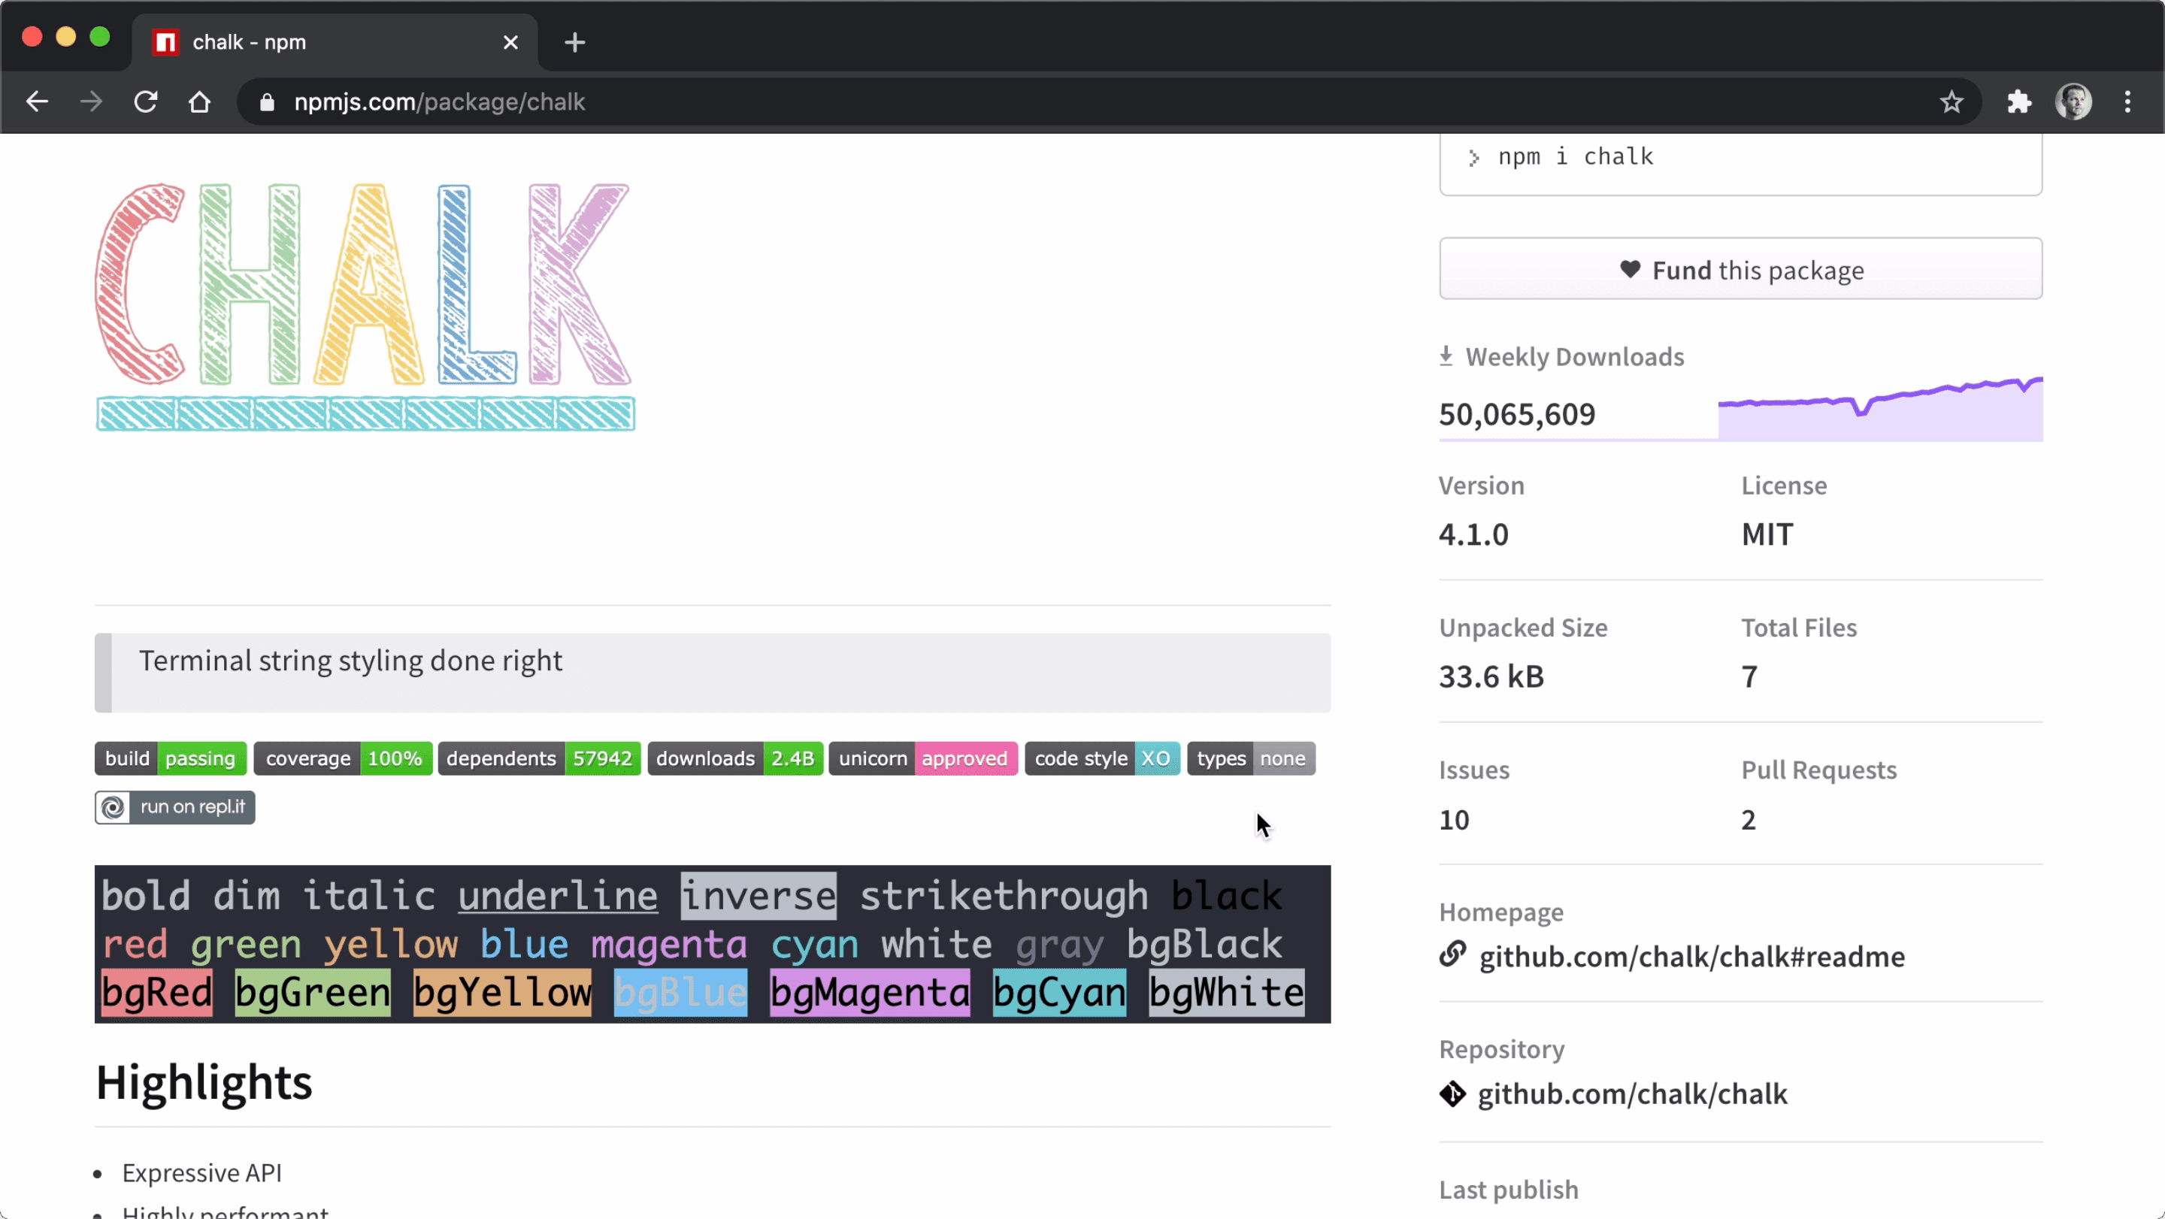Click the Expressive API list item
Viewport: 2165px width, 1219px height.
click(x=201, y=1173)
